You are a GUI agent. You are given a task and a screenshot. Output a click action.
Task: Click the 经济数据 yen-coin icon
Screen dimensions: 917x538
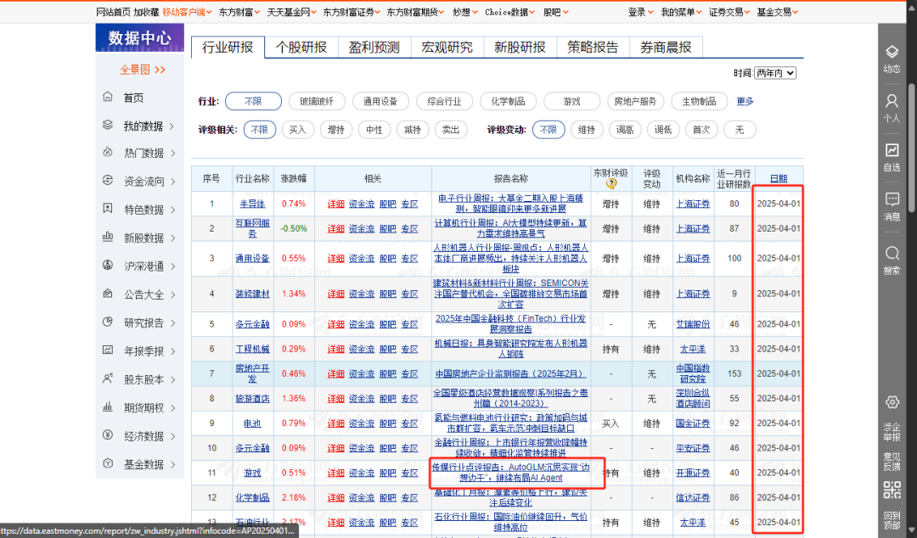point(108,435)
